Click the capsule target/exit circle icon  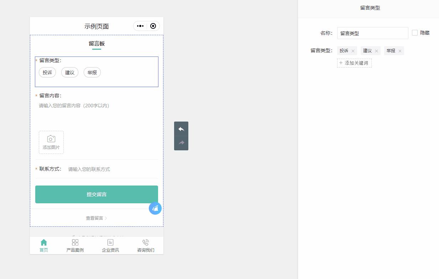[x=153, y=26]
